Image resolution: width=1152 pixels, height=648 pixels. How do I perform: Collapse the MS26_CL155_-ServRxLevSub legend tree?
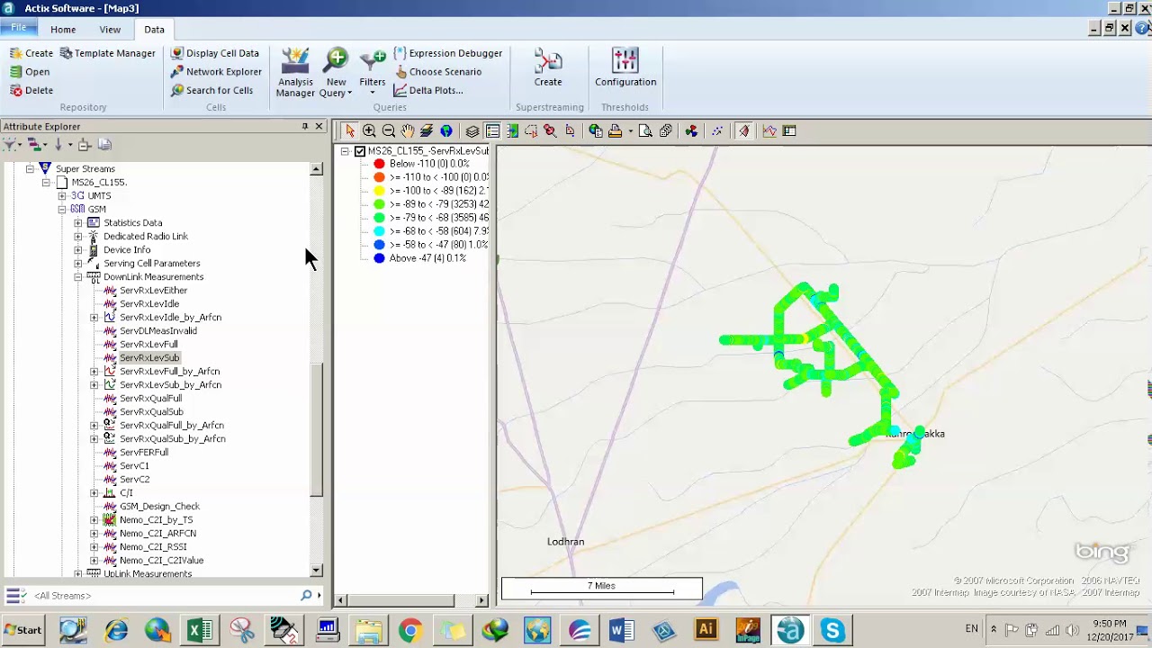point(345,151)
